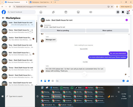Open the Facebook Home feed icon
Image resolution: width=133 pixels, height=107 pixels.
coord(41,12)
